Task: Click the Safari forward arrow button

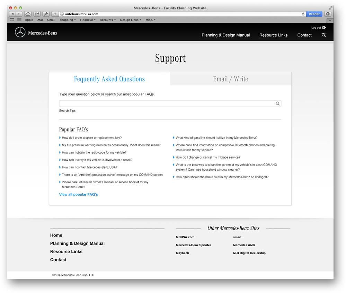Action: 19,14
